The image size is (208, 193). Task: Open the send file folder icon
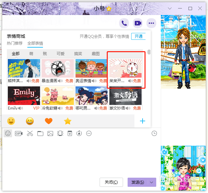click(x=40, y=133)
